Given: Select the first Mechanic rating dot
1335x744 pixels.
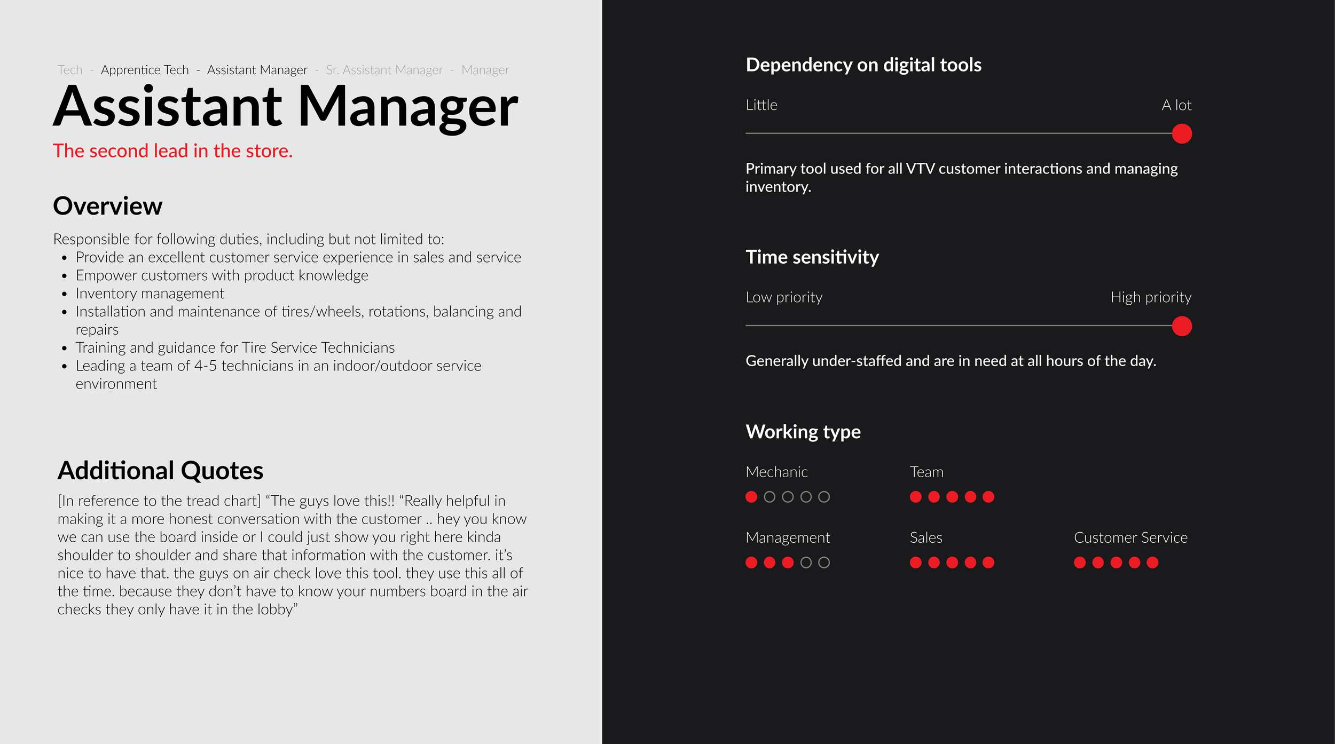Looking at the screenshot, I should 751,497.
